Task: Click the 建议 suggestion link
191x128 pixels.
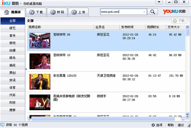Action: 181,125
